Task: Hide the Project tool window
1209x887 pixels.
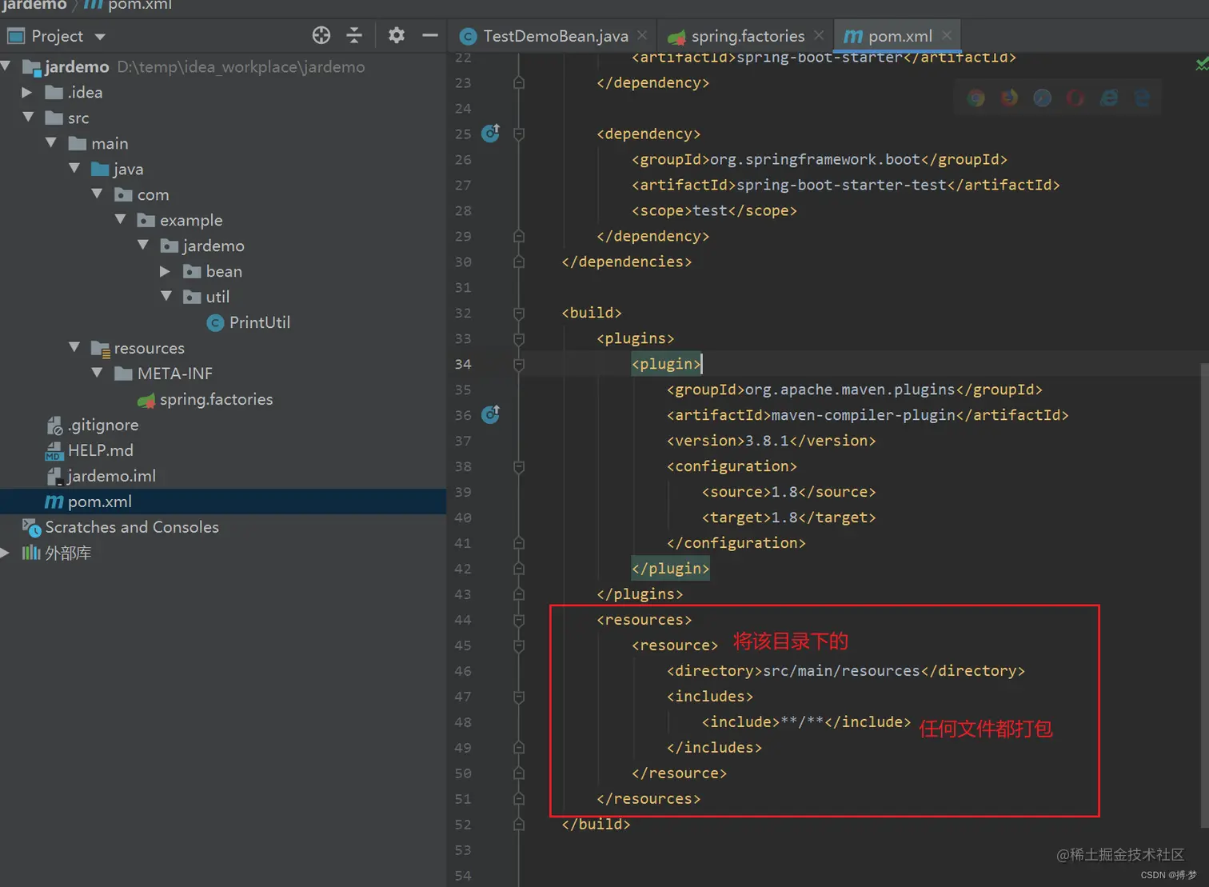Action: [x=430, y=35]
